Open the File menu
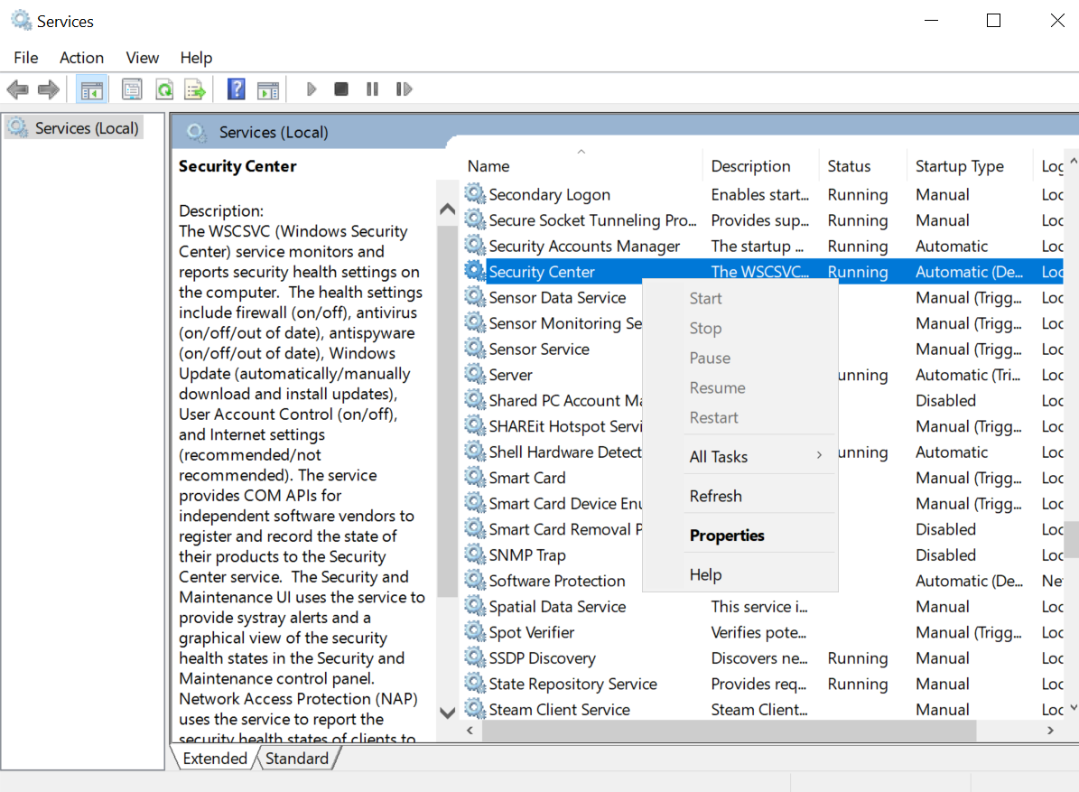 click(x=26, y=58)
